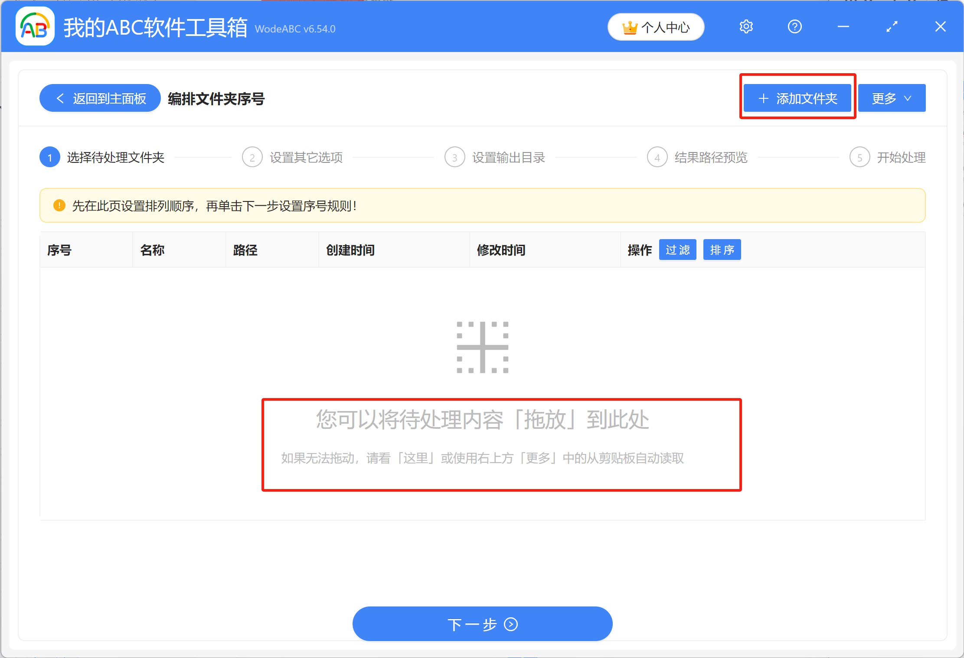Click the 名称 column header

[152, 250]
